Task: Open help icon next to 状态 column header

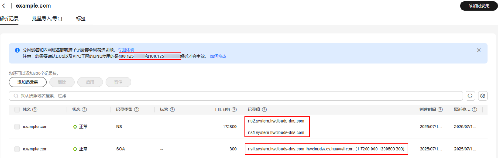Action: [x=84, y=110]
